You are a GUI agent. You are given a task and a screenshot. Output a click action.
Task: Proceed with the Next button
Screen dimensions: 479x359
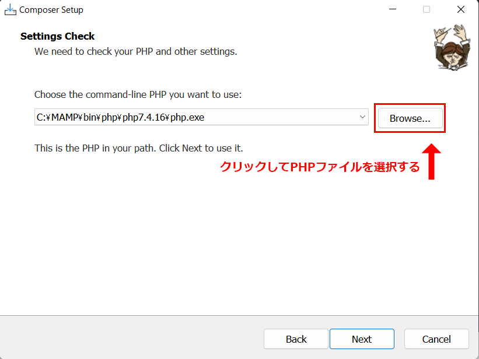click(x=362, y=339)
